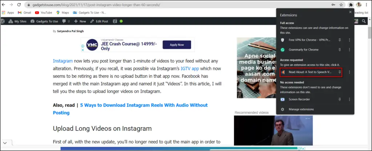372x151 pixels.
Task: Click the VMC logo in the ad
Action: tap(92, 45)
